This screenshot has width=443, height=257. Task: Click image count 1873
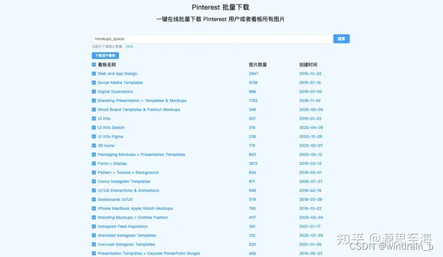pyautogui.click(x=253, y=163)
